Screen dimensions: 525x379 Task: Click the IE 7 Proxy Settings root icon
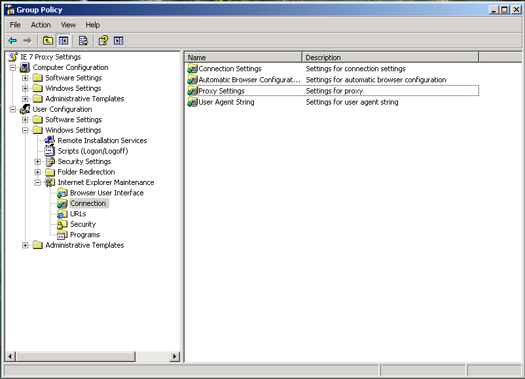[x=12, y=57]
